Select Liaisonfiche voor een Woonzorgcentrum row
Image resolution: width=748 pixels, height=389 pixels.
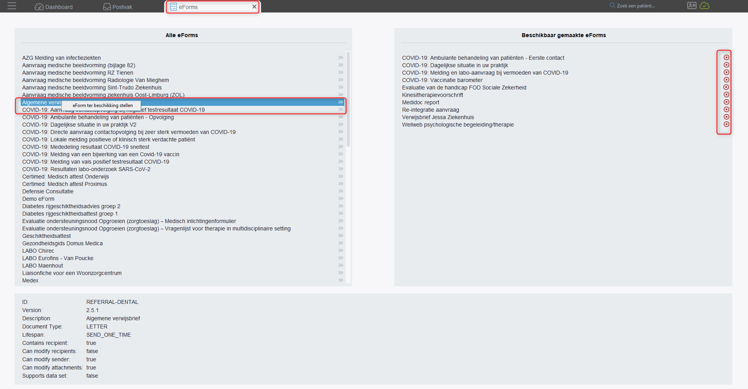(183, 273)
